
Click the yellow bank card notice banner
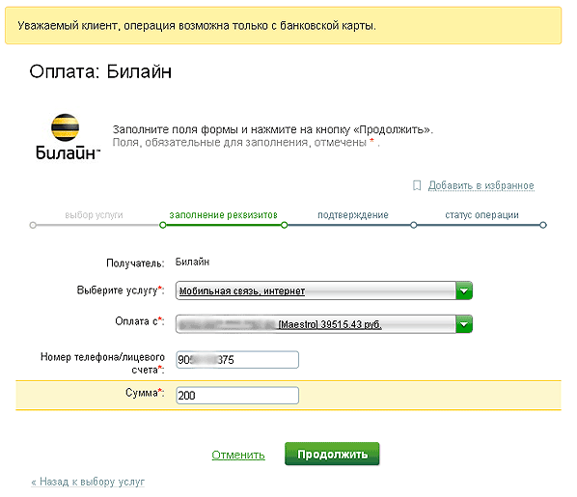tap(284, 25)
